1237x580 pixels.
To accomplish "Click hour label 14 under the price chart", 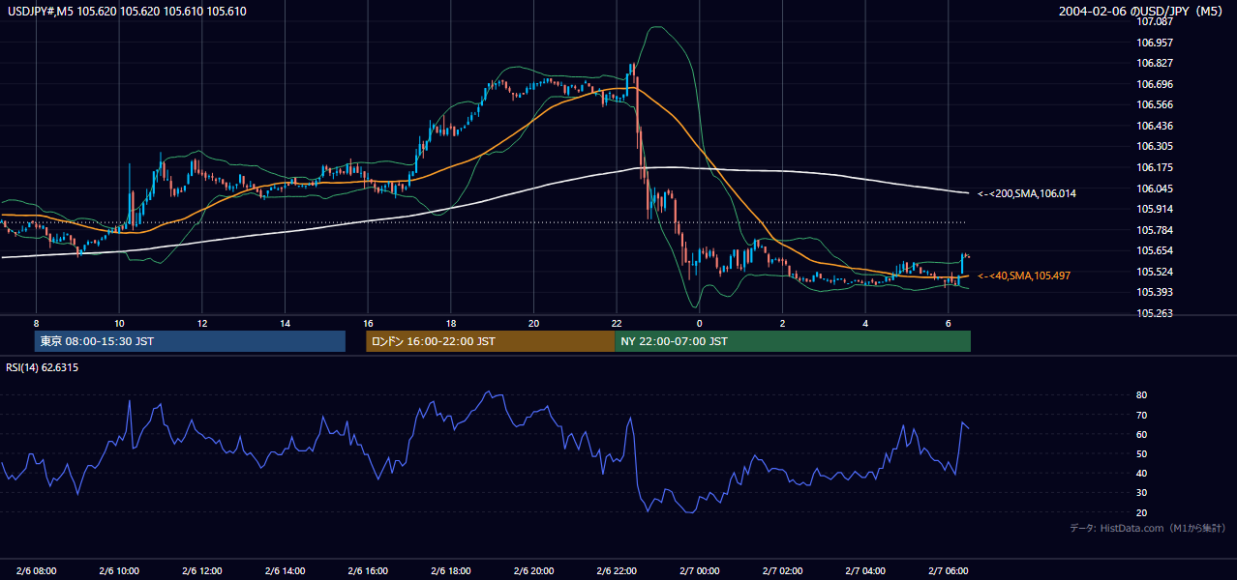I will coord(285,323).
